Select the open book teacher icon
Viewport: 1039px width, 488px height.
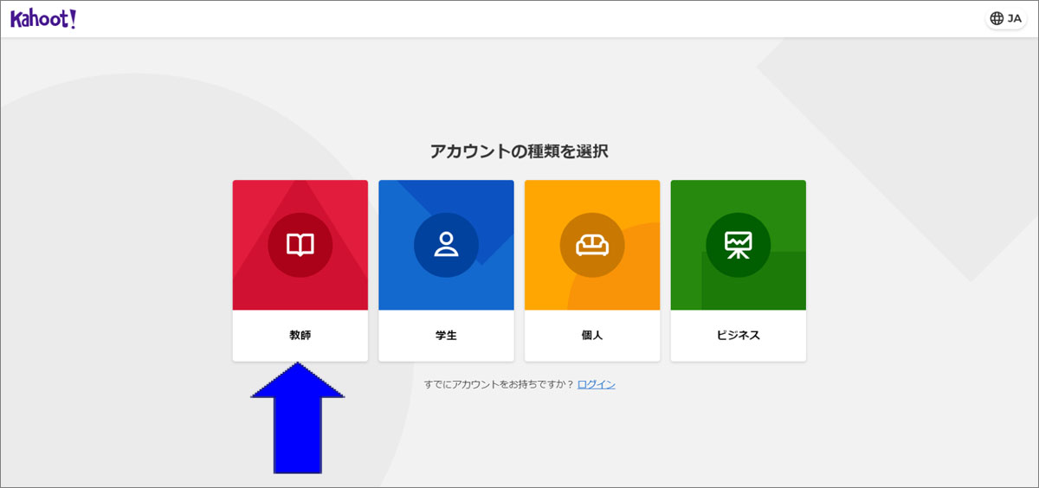(x=300, y=245)
